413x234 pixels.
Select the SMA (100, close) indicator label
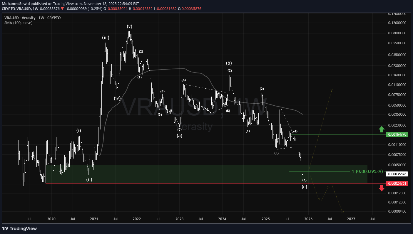(18, 23)
